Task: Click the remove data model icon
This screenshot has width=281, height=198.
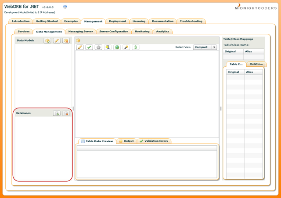Action: pos(66,41)
